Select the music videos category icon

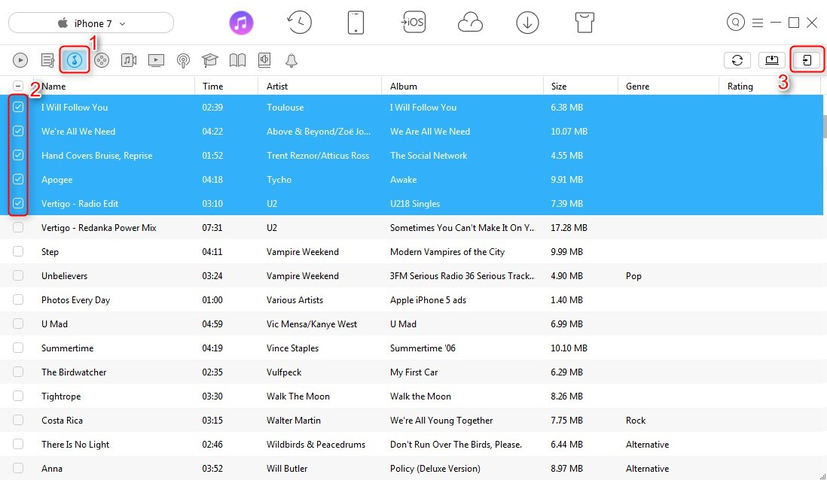pyautogui.click(x=129, y=61)
